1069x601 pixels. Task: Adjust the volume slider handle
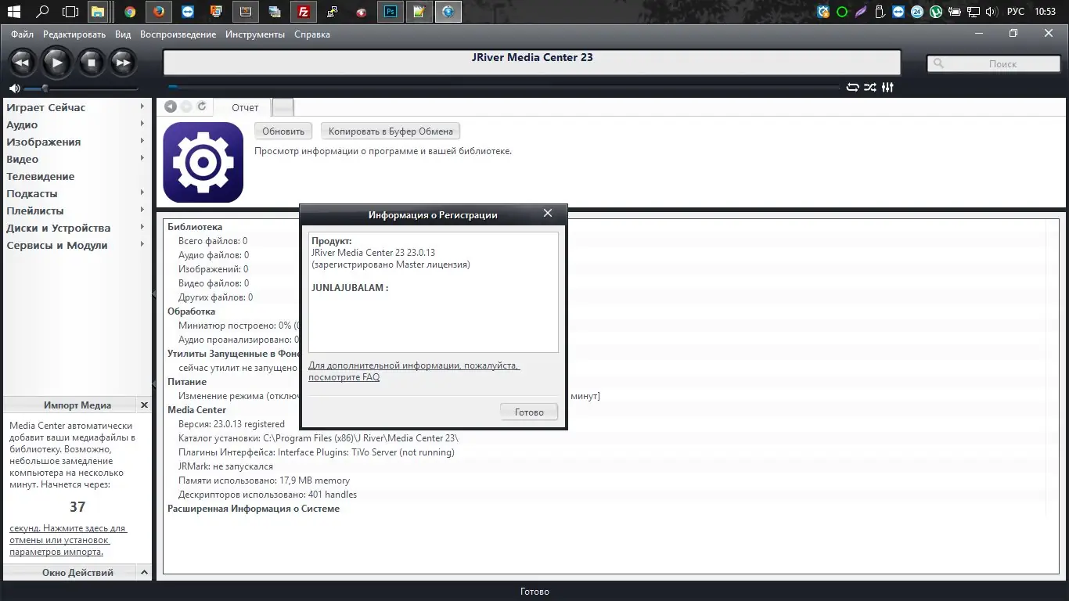(45, 88)
